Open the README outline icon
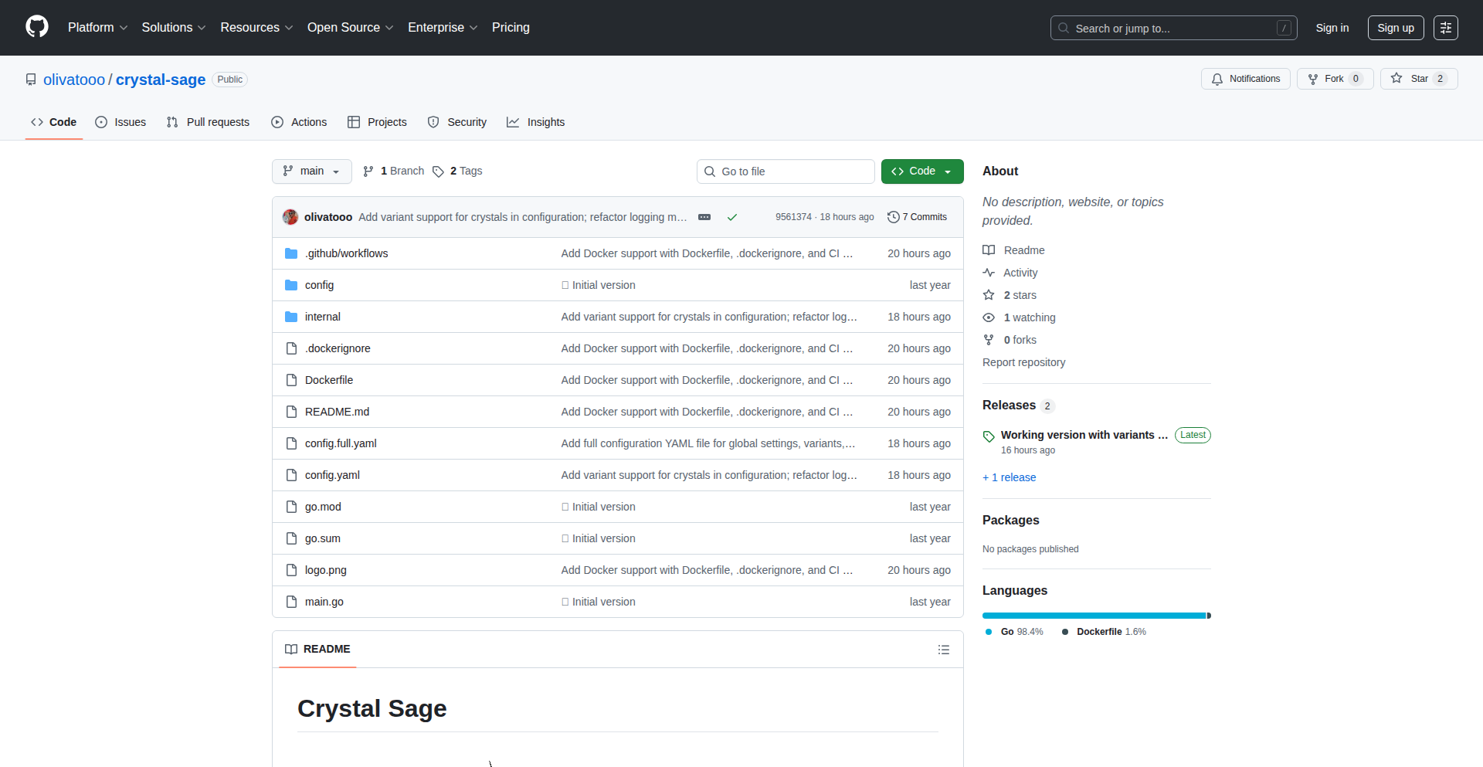The height and width of the screenshot is (767, 1483). tap(943, 650)
